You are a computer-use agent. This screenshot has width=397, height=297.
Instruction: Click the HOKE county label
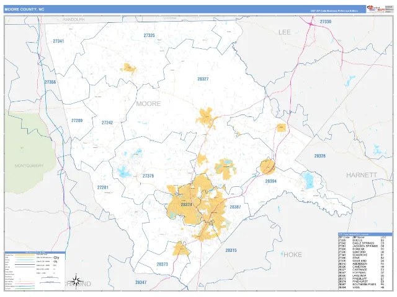pyautogui.click(x=292, y=254)
